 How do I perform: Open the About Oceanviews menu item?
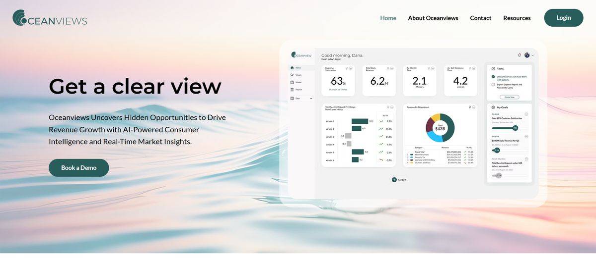[433, 18]
